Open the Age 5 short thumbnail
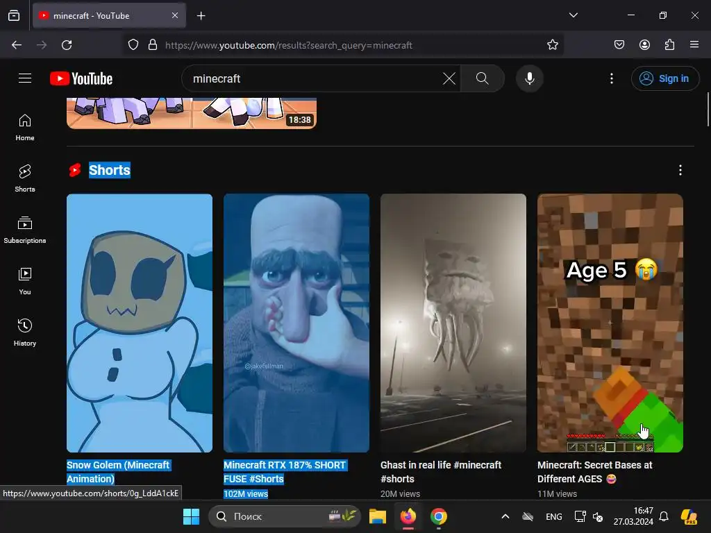 pos(610,323)
